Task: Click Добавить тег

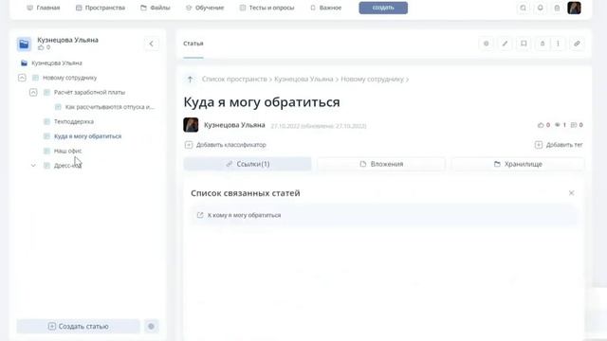Action: 559,145
